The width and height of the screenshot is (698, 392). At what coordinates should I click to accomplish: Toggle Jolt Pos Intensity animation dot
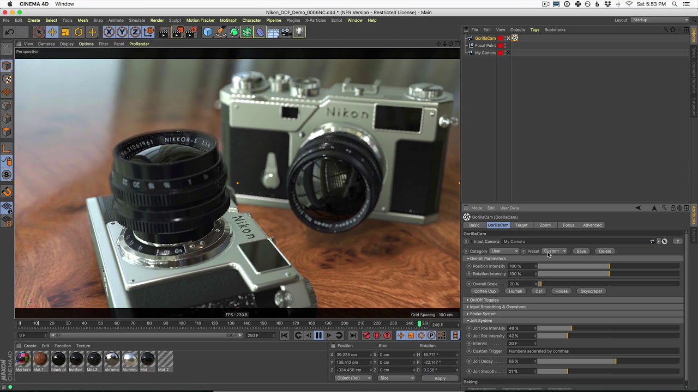pyautogui.click(x=468, y=328)
